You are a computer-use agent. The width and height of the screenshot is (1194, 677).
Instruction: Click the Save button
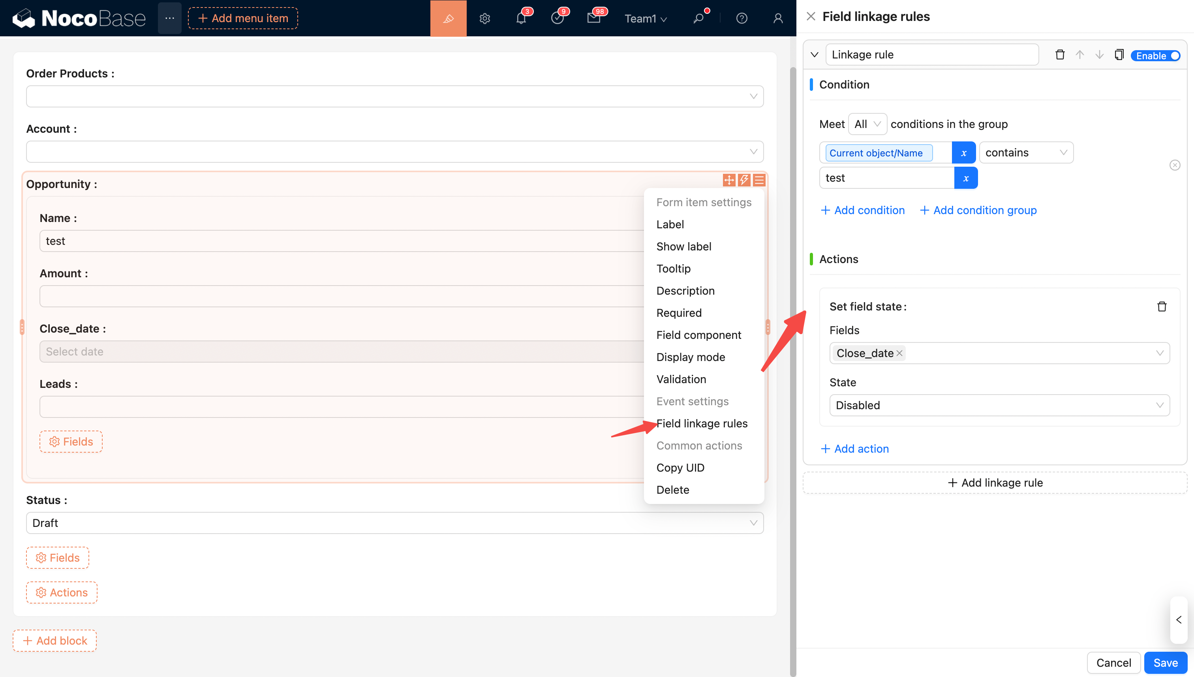1165,663
